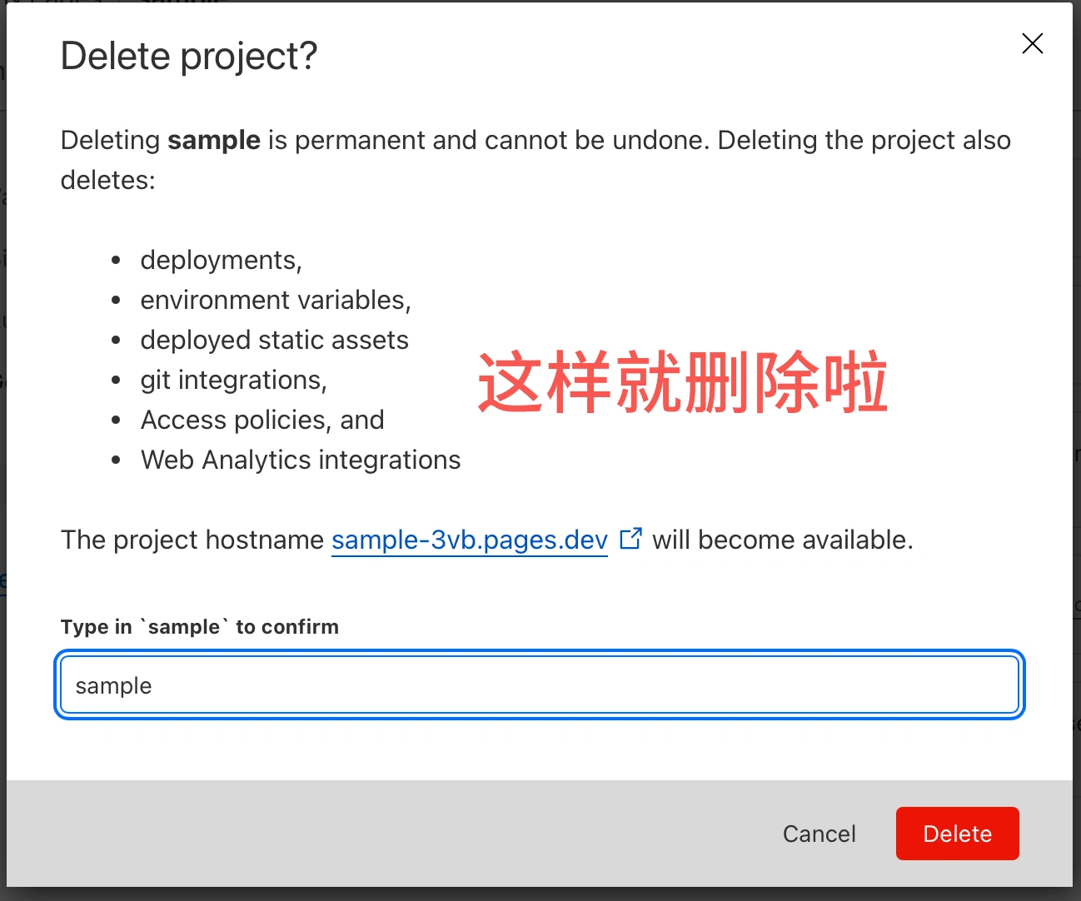Select the "deployments," list item
Image resolution: width=1081 pixels, height=901 pixels.
point(221,260)
